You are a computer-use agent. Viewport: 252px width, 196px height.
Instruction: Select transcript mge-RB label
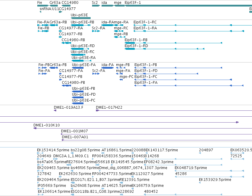pos(121,34)
